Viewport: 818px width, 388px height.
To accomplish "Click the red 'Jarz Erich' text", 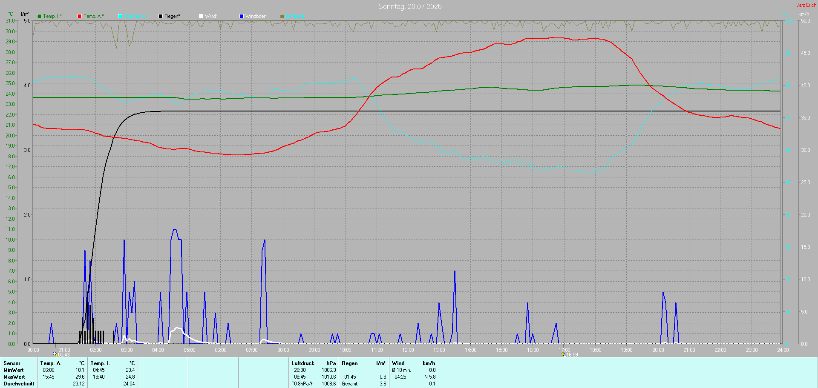I will click(806, 5).
